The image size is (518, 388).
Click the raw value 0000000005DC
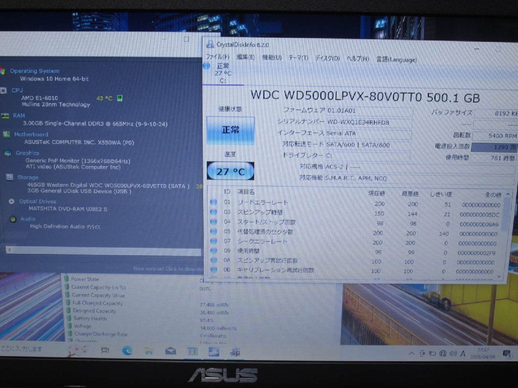click(479, 215)
